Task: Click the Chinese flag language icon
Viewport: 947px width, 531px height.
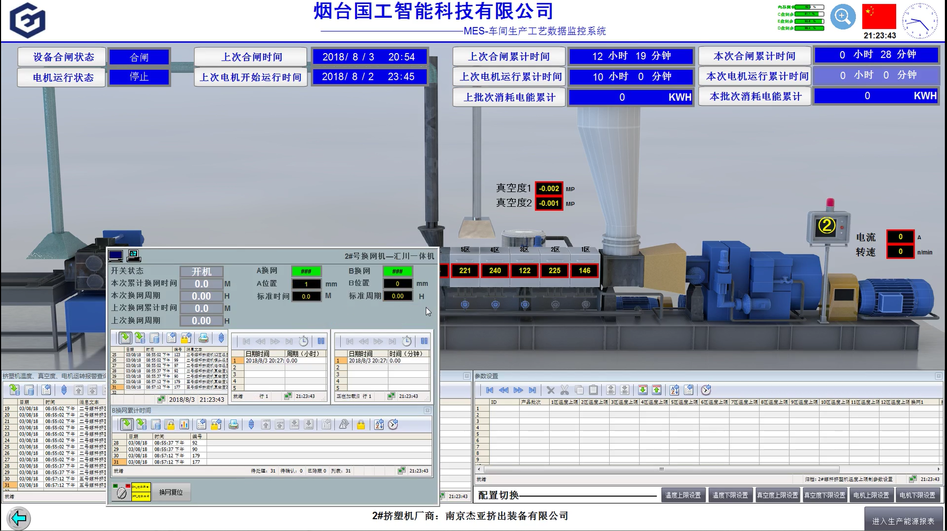Action: 879,17
